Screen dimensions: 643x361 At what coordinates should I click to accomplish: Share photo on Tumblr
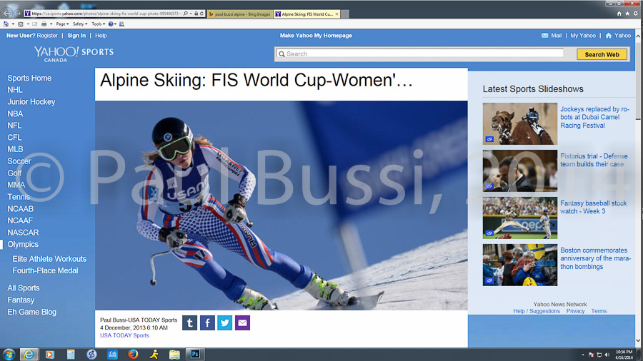pyautogui.click(x=189, y=323)
